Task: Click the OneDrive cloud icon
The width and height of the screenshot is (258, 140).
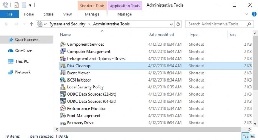Action: click(x=11, y=50)
